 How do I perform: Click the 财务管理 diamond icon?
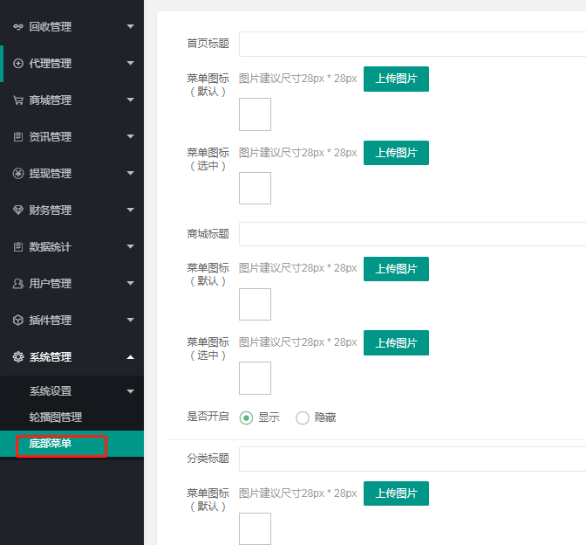pos(18,210)
